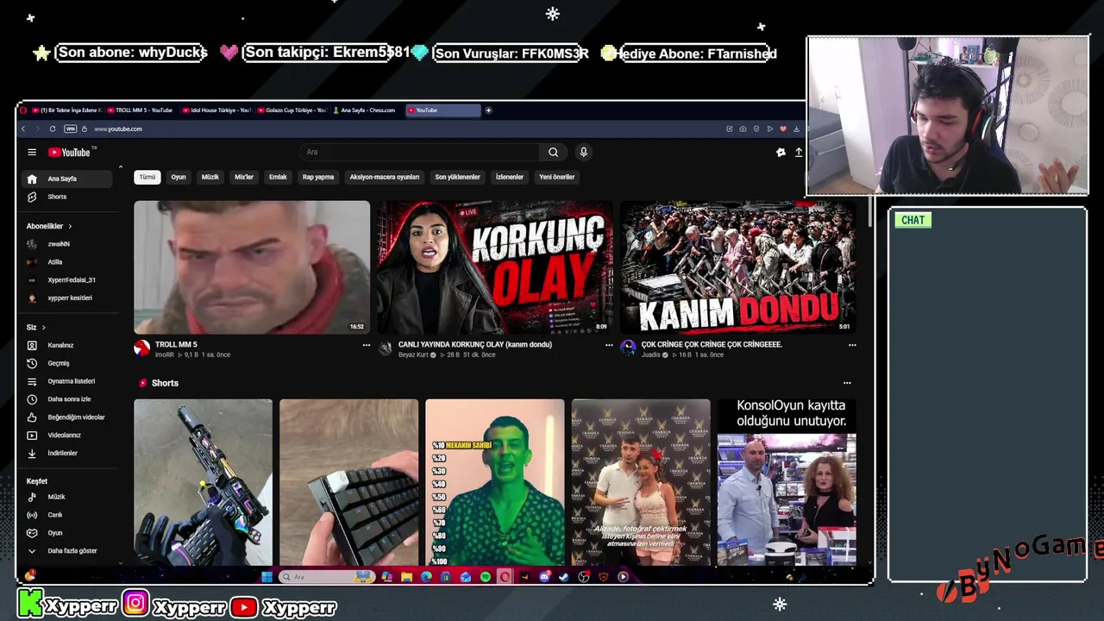The image size is (1104, 621).
Task: Select the Emlak filter chip
Action: pyautogui.click(x=278, y=177)
